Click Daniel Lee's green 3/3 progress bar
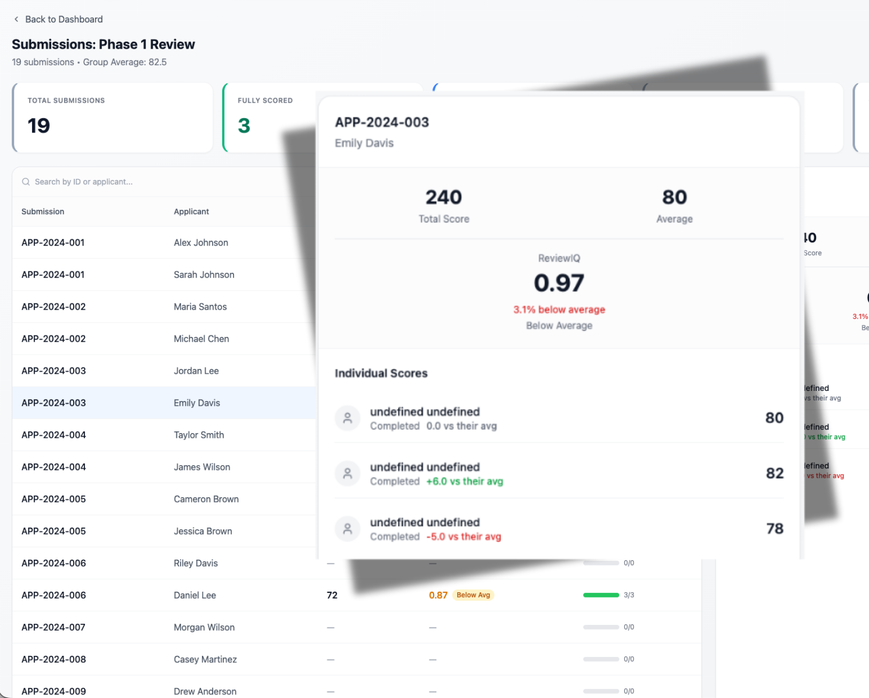Viewport: 869px width, 698px height. [x=600, y=594]
